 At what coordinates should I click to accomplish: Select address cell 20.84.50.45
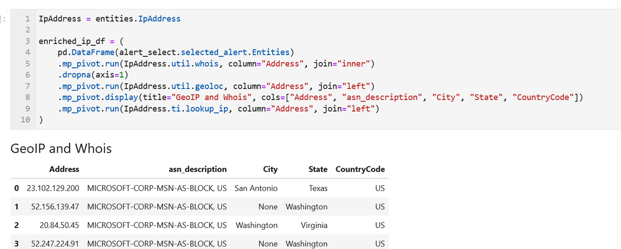pos(60,225)
